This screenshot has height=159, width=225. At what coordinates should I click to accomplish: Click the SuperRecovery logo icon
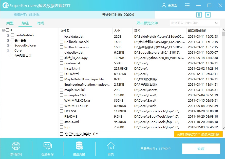click(6, 6)
